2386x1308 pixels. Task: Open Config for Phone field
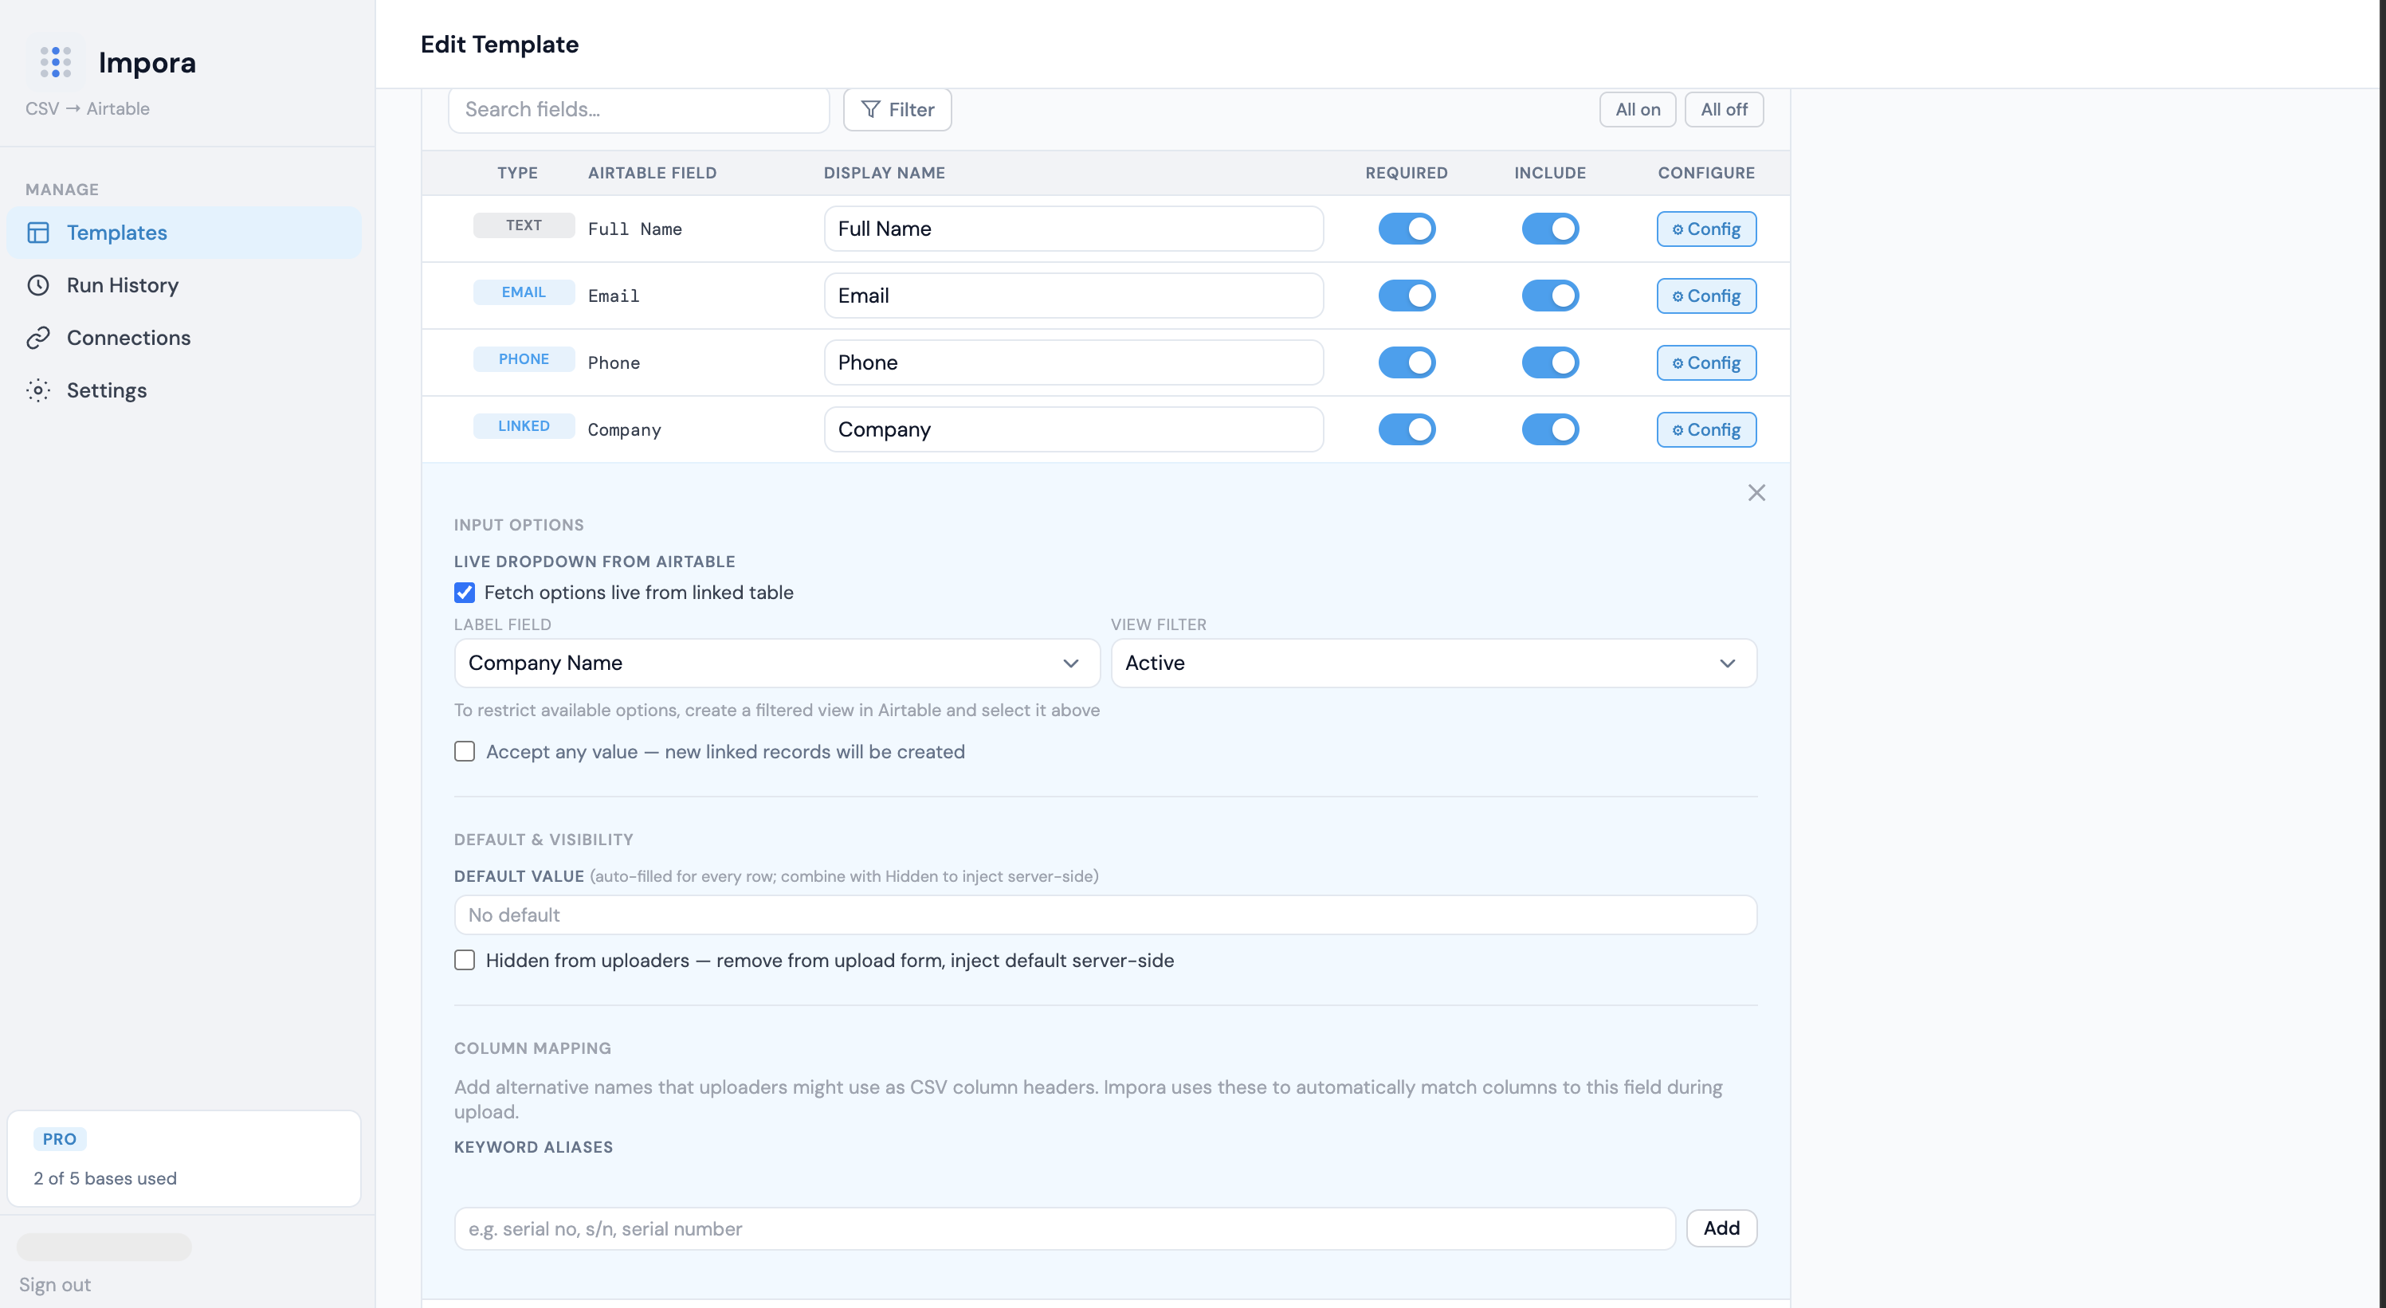pos(1706,362)
